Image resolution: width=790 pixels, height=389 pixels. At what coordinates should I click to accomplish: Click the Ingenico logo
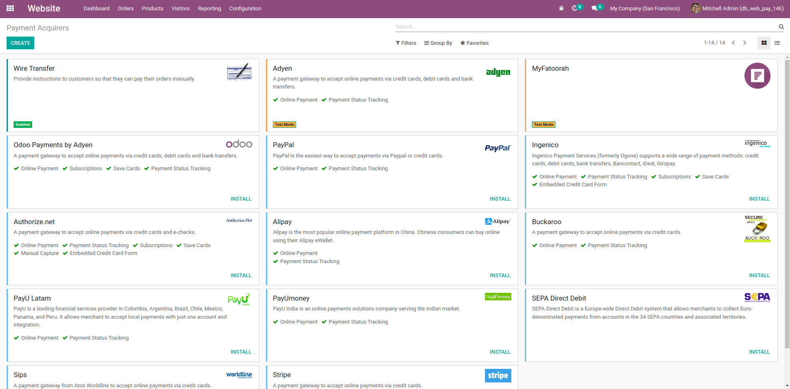757,144
